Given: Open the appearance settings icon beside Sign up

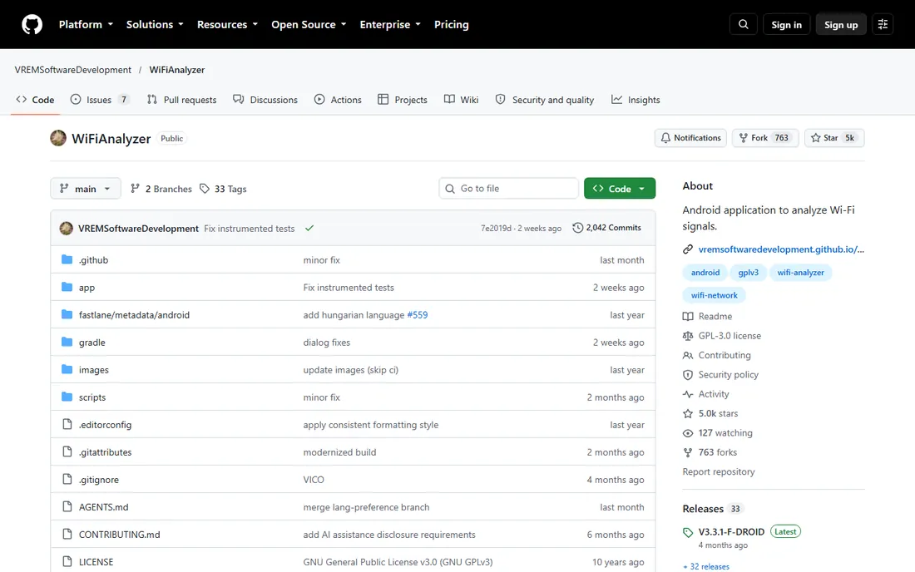Looking at the screenshot, I should [x=883, y=24].
